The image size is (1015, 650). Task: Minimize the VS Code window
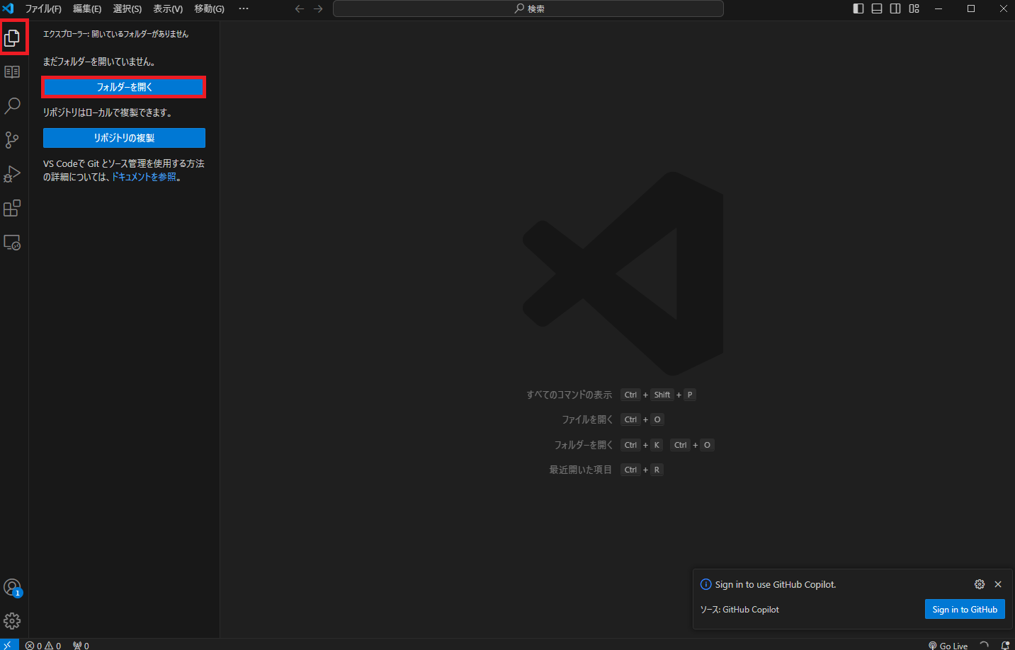[939, 8]
